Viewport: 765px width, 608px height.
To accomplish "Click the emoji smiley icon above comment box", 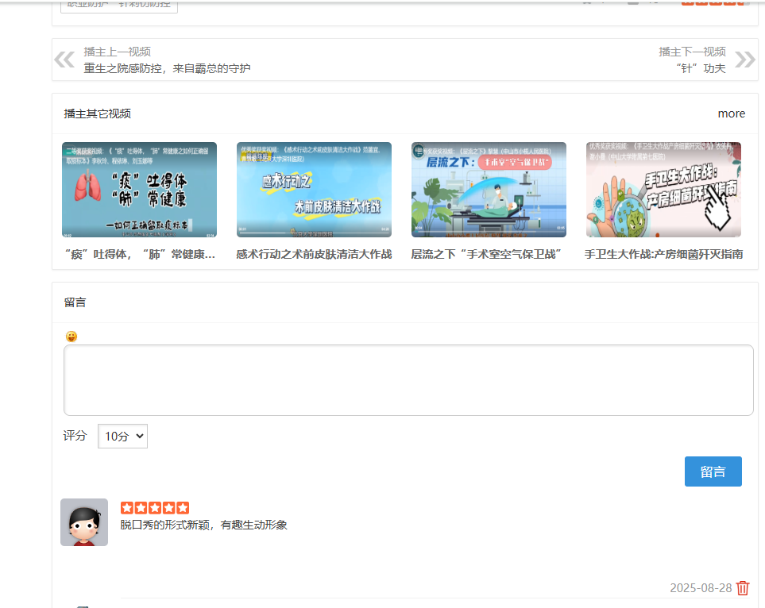I will point(71,337).
